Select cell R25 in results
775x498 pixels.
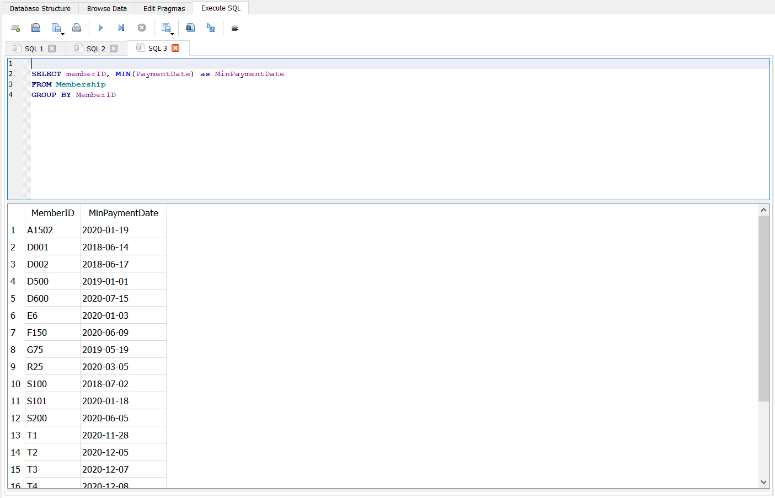click(52, 367)
